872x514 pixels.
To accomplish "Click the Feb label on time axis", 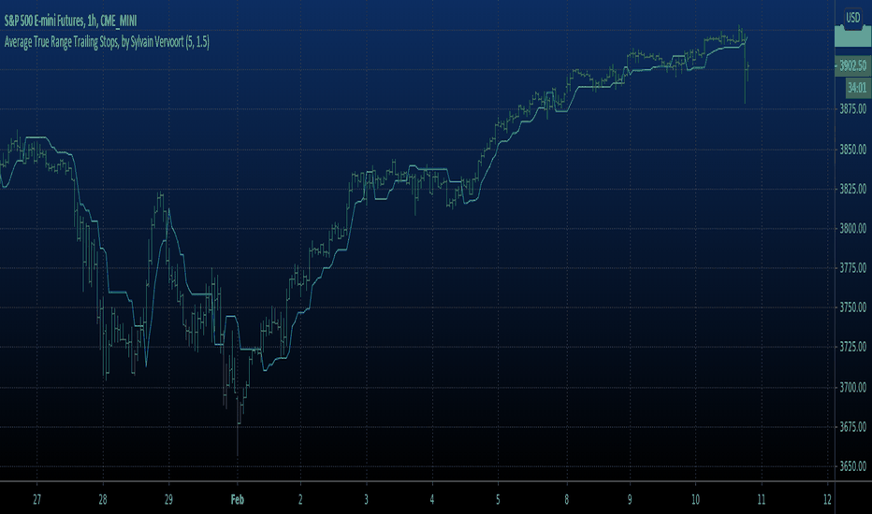I will click(238, 499).
